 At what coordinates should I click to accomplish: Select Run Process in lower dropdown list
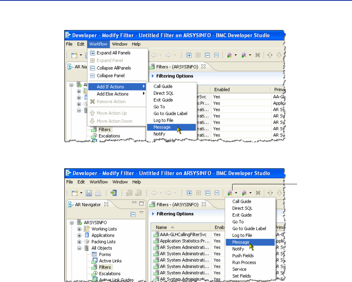click(x=250, y=262)
